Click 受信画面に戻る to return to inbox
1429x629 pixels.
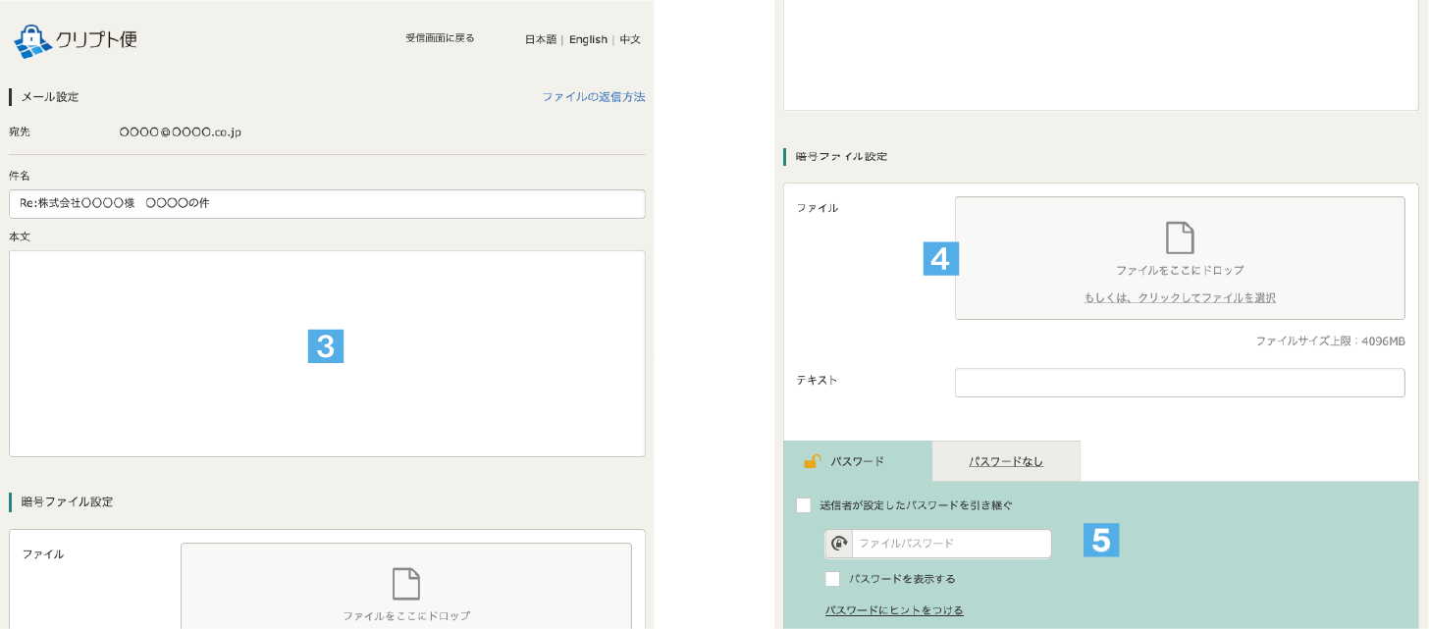pyautogui.click(x=440, y=38)
